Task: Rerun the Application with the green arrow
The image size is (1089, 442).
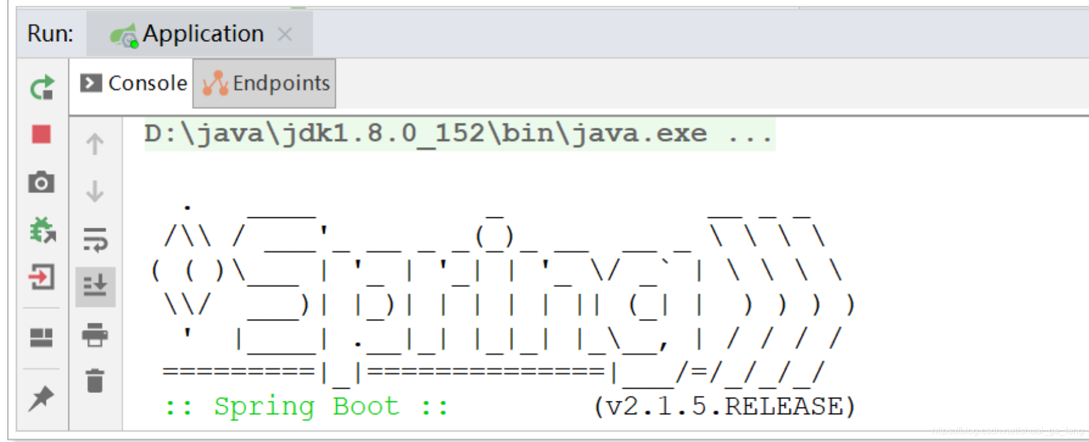Action: (x=42, y=88)
